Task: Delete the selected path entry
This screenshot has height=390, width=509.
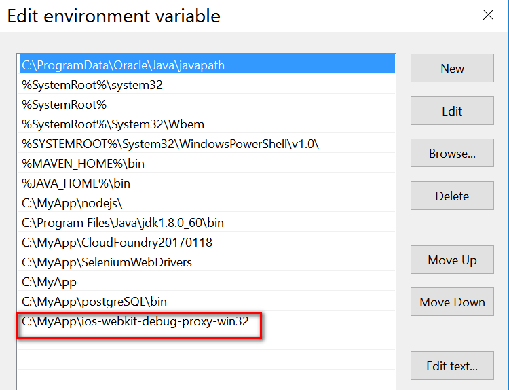Action: coord(452,196)
